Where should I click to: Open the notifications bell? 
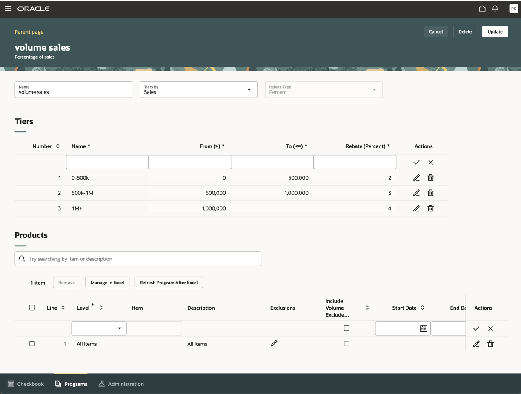pos(495,8)
